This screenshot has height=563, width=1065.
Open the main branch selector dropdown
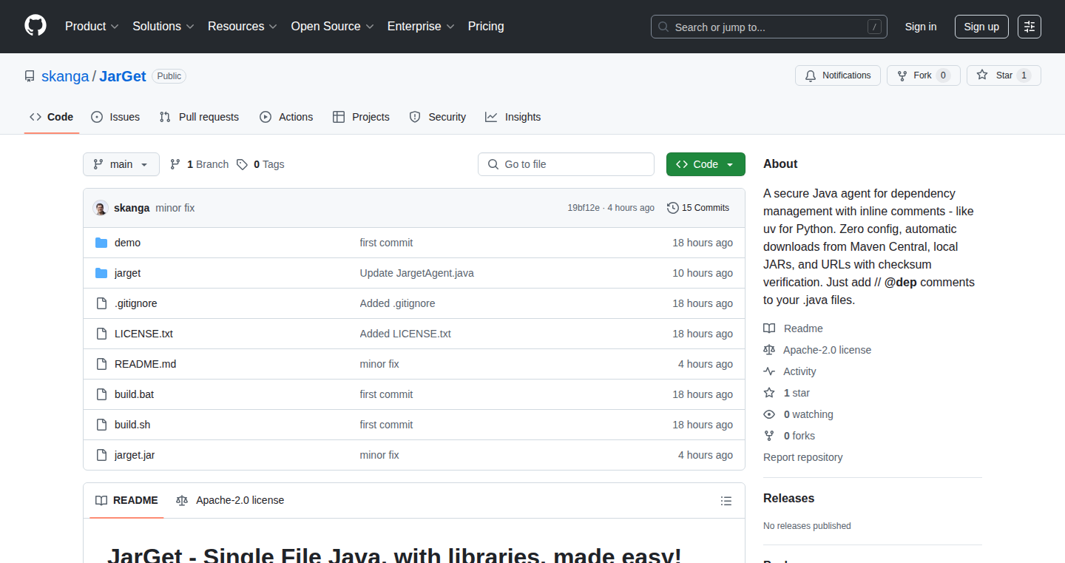click(x=121, y=164)
